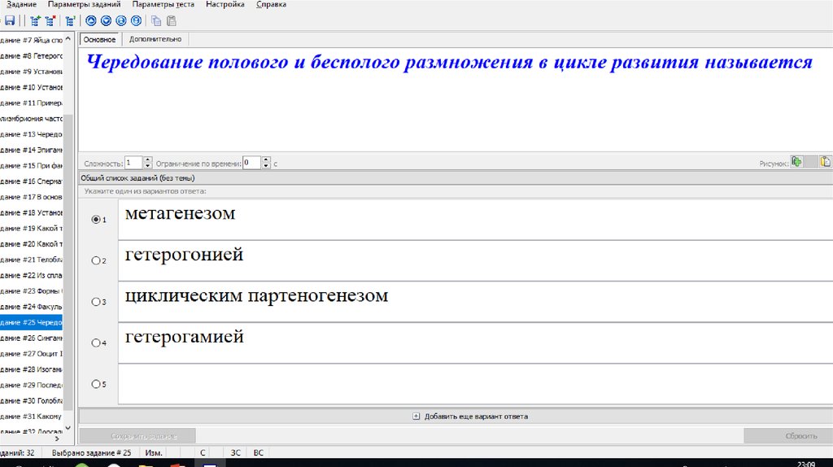Select radio button for answer 2 гетерогонией
This screenshot has width=833, height=467.
tap(96, 260)
